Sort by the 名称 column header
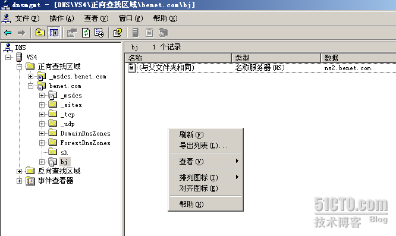The width and height of the screenshot is (396, 236). coord(178,58)
